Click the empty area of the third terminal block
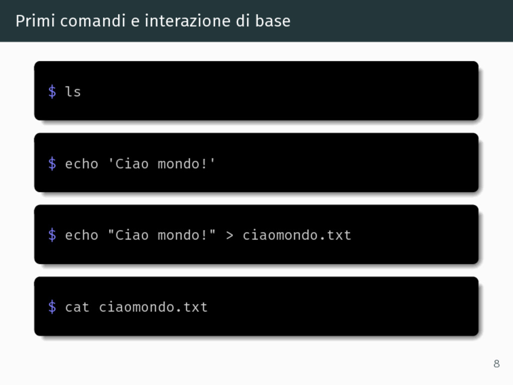 point(415,235)
